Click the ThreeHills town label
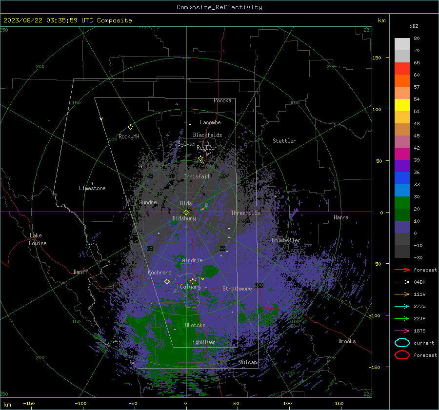The width and height of the screenshot is (439, 410). (x=245, y=213)
